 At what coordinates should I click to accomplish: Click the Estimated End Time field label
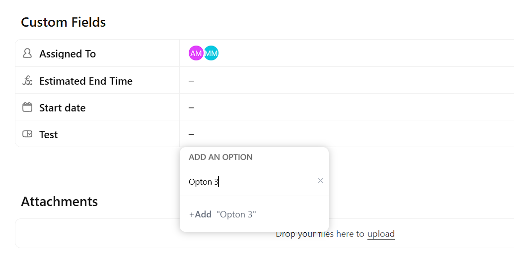(86, 81)
